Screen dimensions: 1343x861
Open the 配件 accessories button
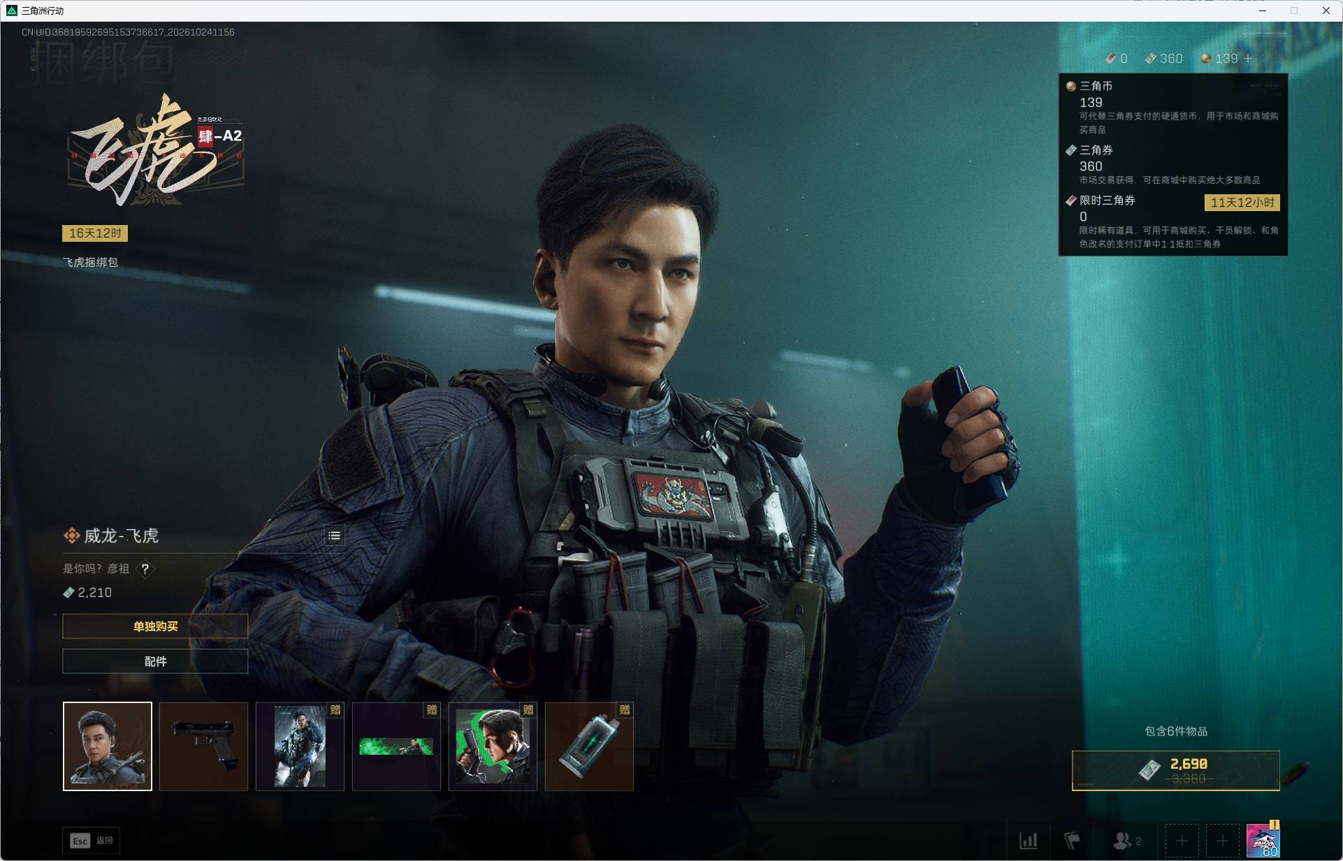[155, 661]
